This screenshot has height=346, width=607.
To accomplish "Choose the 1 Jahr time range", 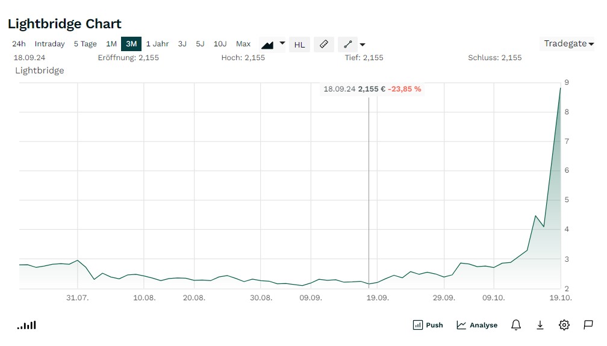I will coord(157,44).
